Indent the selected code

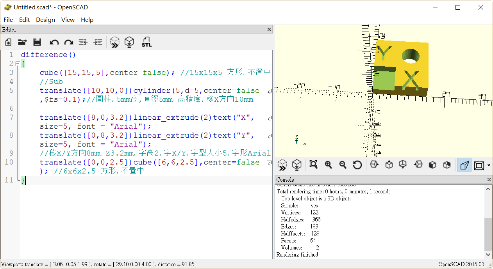(98, 42)
